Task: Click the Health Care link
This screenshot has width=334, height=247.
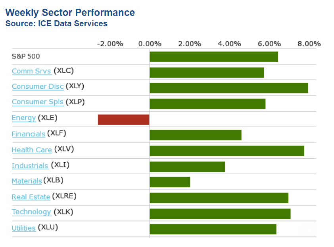Action: (x=31, y=150)
